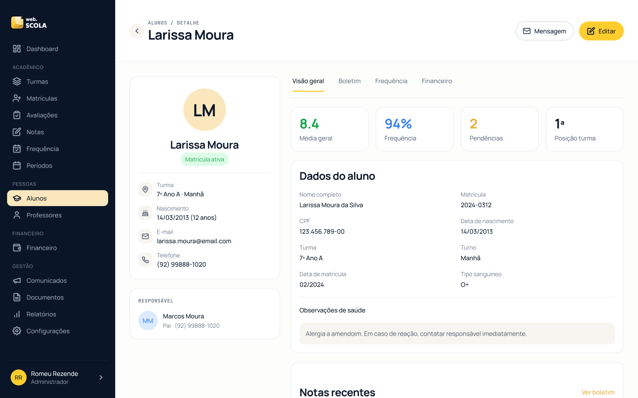The height and width of the screenshot is (398, 638).
Task: Open Turmas in the sidebar menu
Action: click(58, 81)
